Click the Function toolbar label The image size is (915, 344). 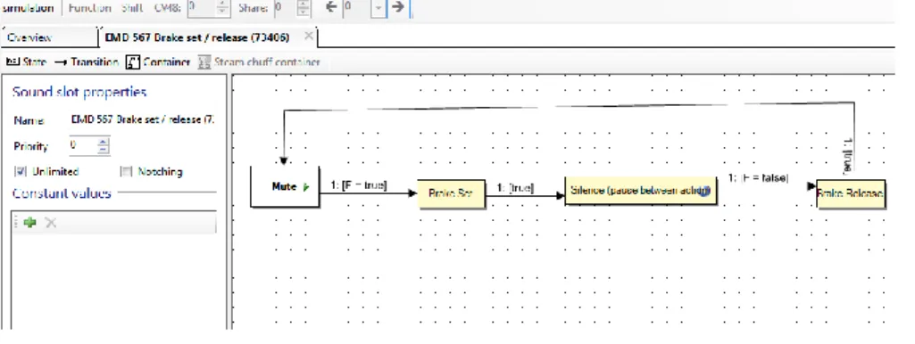click(90, 8)
